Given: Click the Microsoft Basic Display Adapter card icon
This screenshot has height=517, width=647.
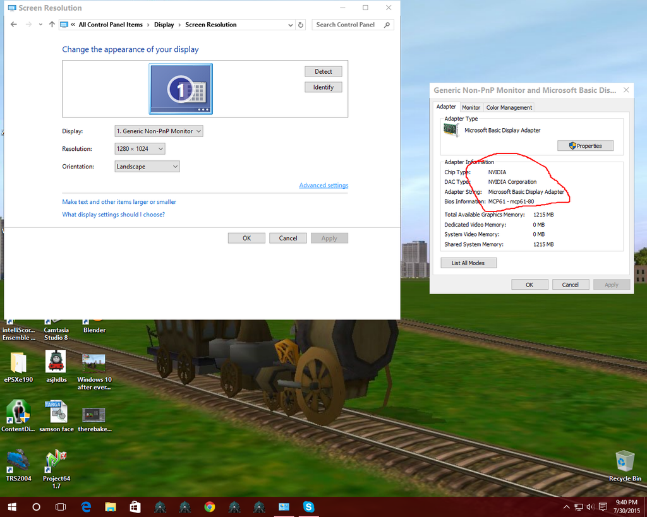Looking at the screenshot, I should point(450,130).
